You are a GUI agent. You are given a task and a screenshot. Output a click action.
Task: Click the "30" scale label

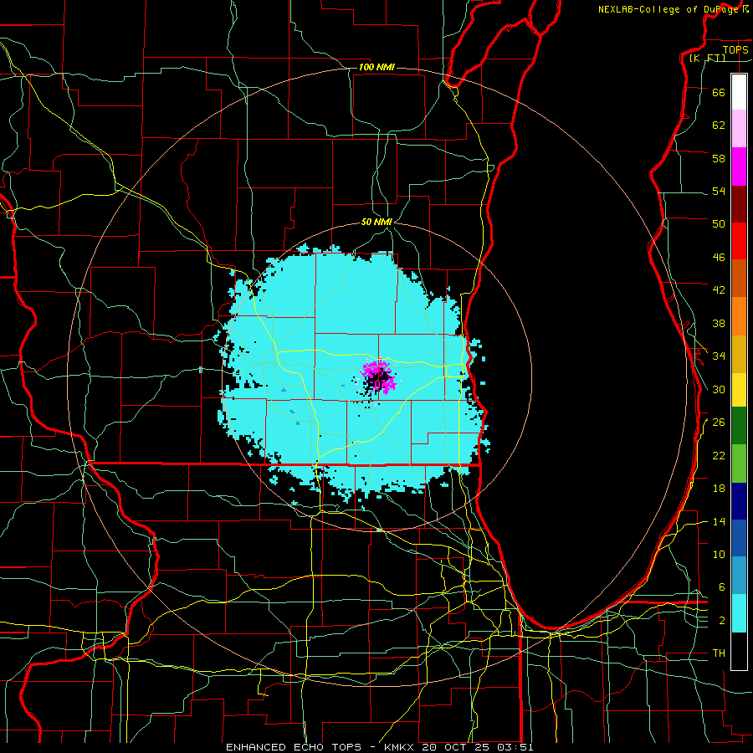click(x=719, y=389)
